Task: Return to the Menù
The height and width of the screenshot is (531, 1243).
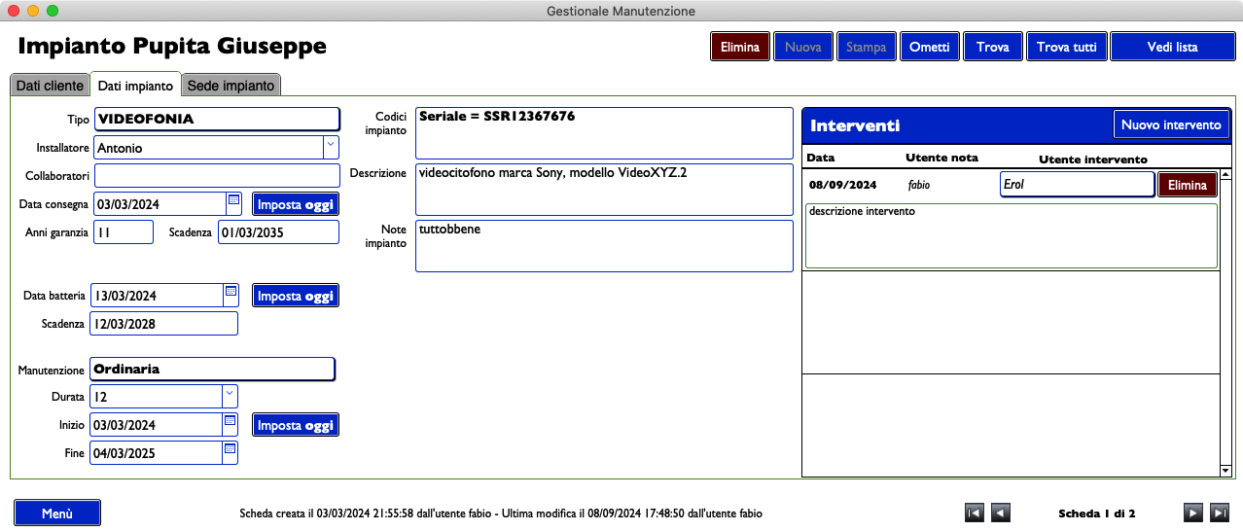Action: coord(57,513)
